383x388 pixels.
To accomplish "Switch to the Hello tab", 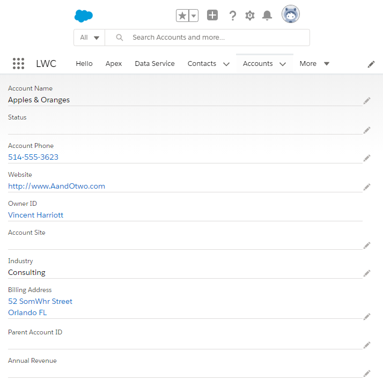I will coord(84,64).
